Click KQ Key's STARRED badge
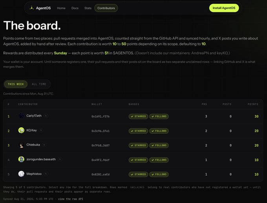 point(139,131)
